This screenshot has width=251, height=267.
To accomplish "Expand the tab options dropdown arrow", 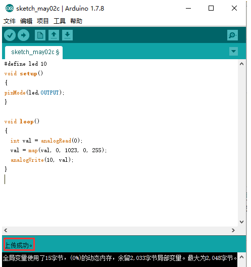I will click(233, 51).
